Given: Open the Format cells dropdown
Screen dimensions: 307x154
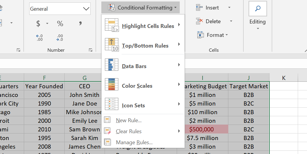Looking at the screenshot, I should [213, 35].
